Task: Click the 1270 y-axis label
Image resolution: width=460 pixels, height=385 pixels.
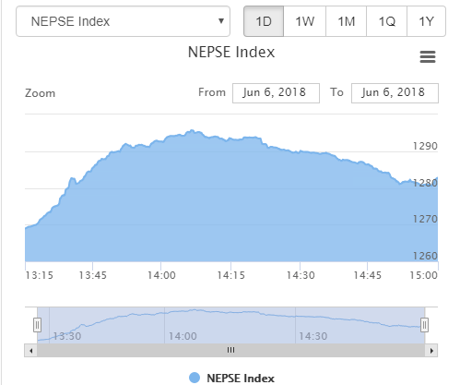Action: (425, 219)
